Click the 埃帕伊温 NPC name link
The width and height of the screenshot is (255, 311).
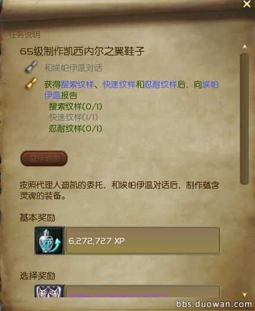coord(210,84)
